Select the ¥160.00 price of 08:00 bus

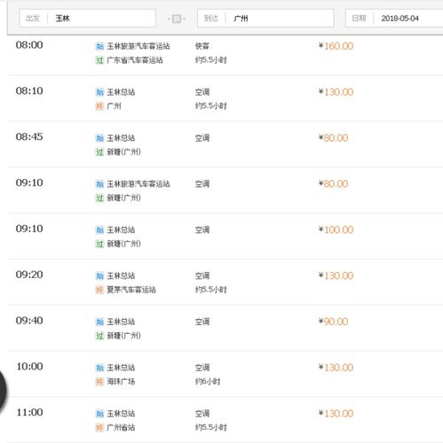336,46
